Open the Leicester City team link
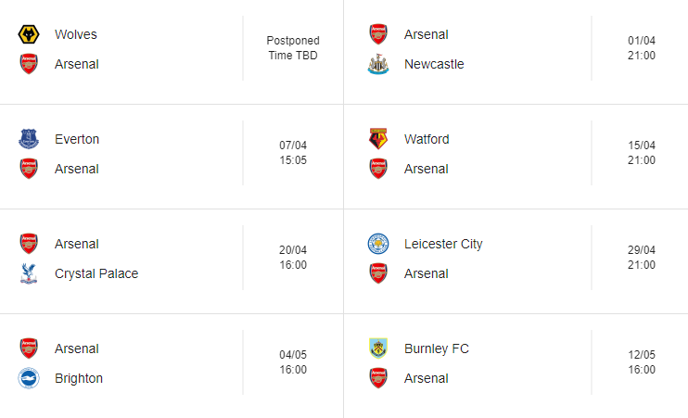 (443, 245)
